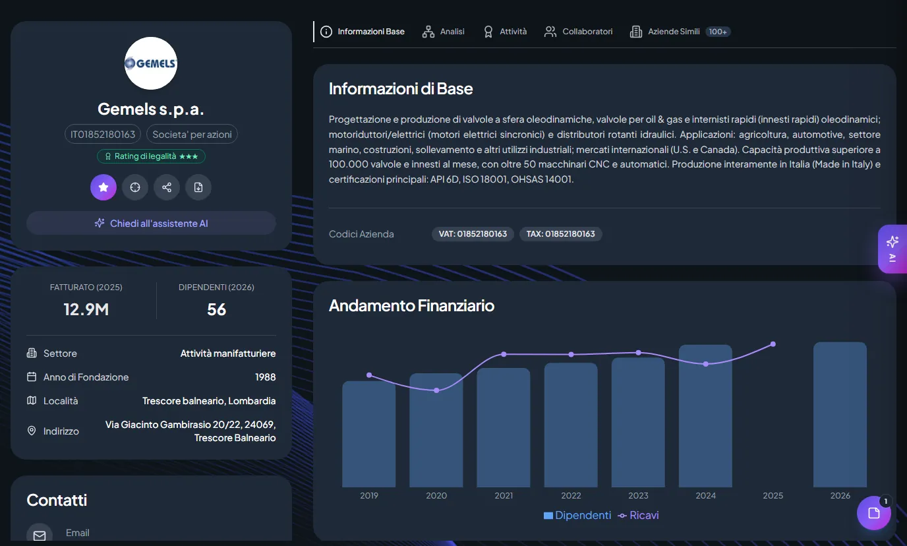This screenshot has height=546, width=907.
Task: Click the calendar icon by Anno di Fondazione
Action: coord(32,377)
